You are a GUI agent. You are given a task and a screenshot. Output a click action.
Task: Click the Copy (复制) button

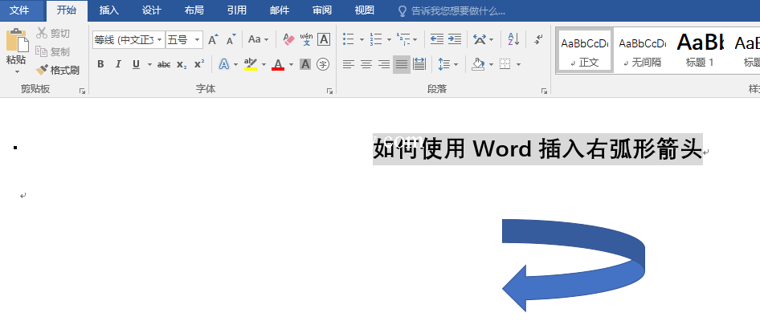[x=53, y=51]
